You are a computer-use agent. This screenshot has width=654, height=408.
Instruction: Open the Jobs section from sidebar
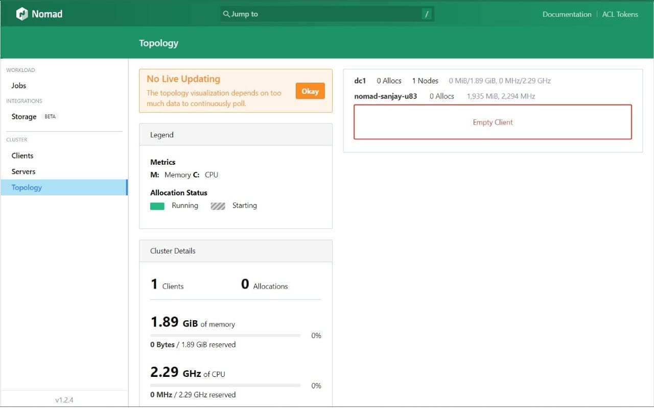(x=18, y=85)
